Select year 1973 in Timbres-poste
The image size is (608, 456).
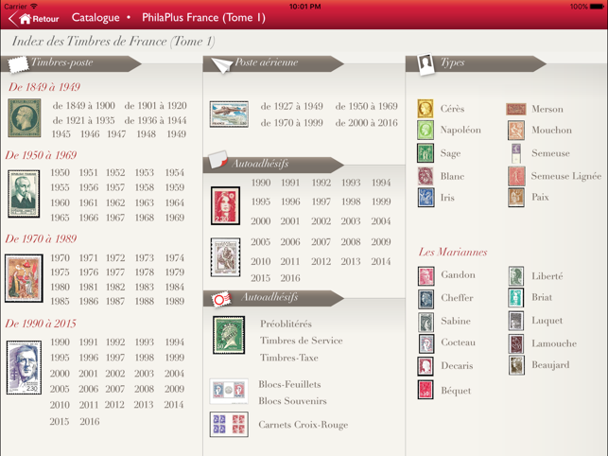(x=145, y=258)
